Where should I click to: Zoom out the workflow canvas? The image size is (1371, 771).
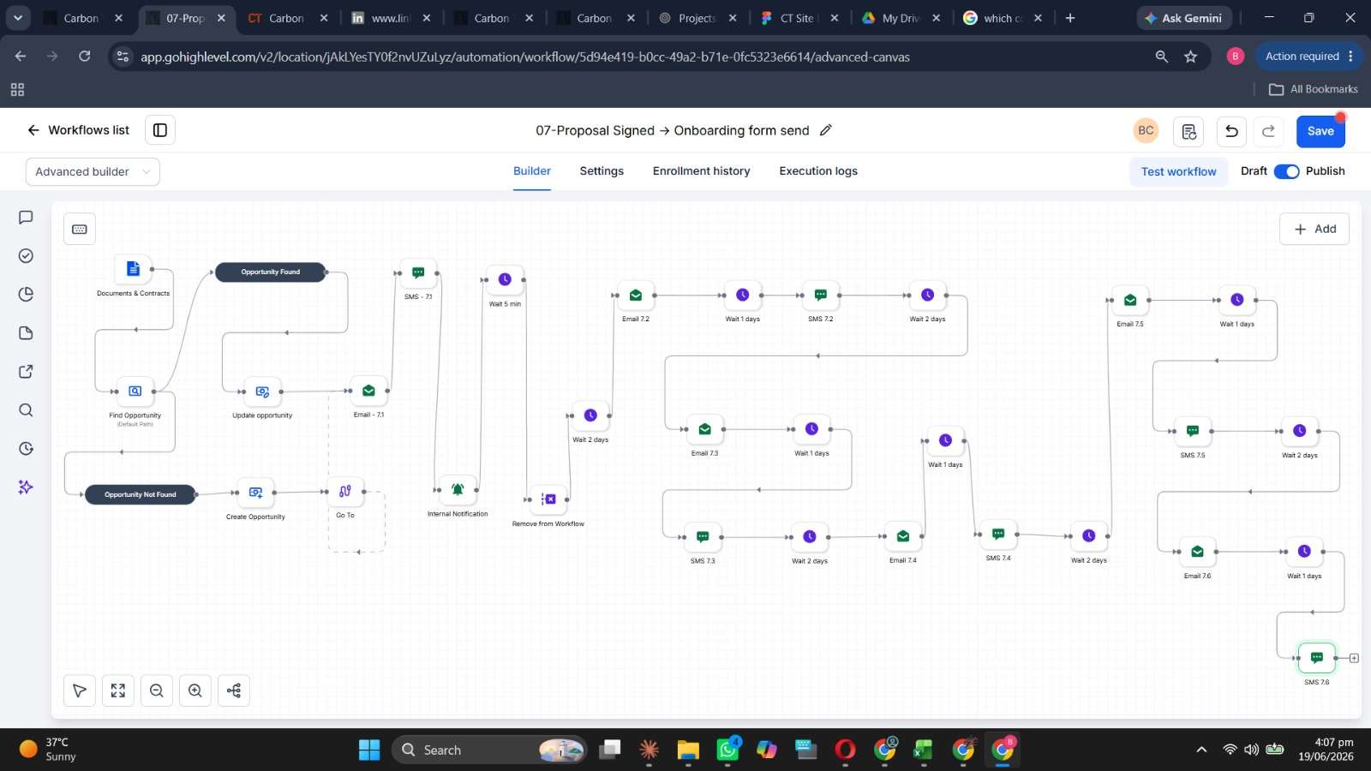[157, 690]
